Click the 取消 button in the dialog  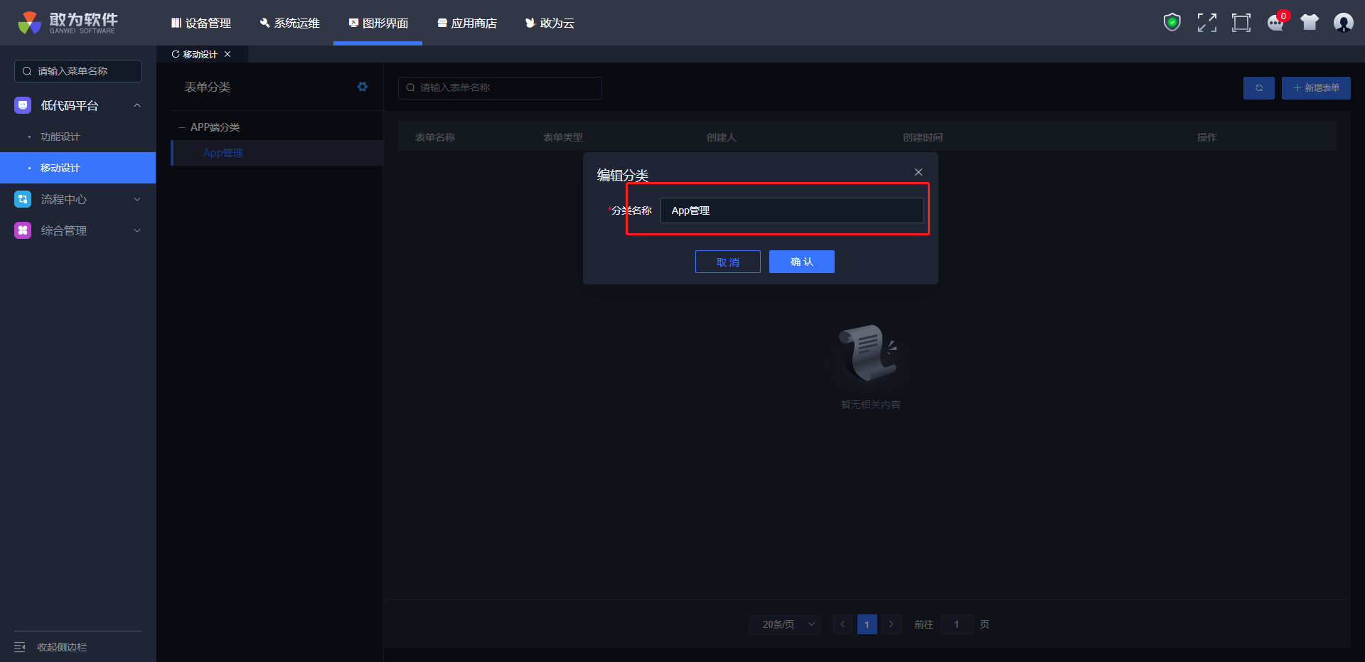pyautogui.click(x=728, y=262)
